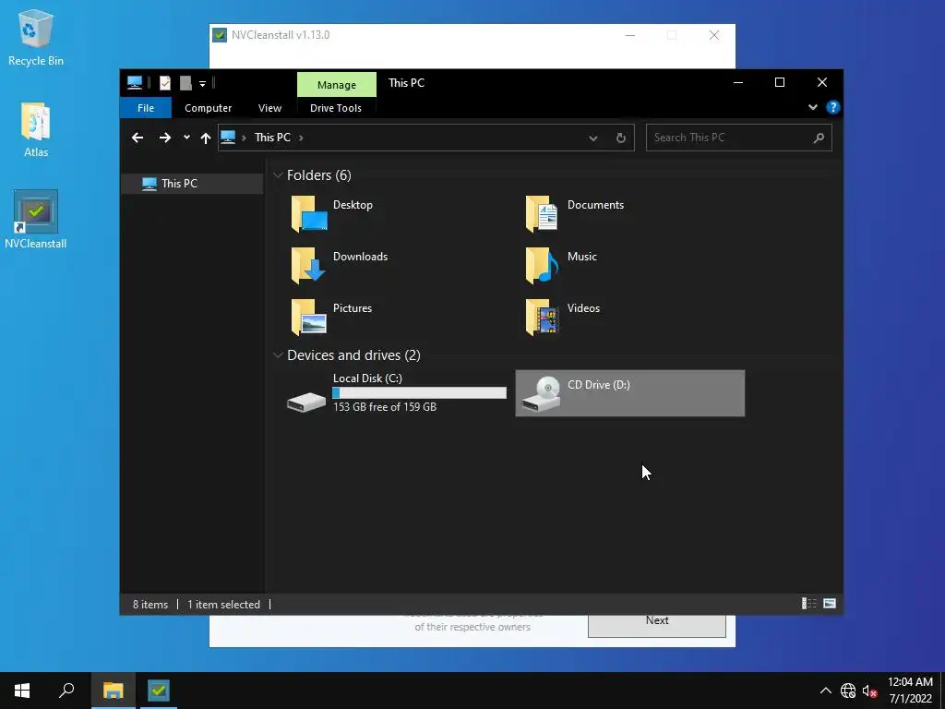Open the Manage contextual tab
The width and height of the screenshot is (945, 709).
point(336,84)
